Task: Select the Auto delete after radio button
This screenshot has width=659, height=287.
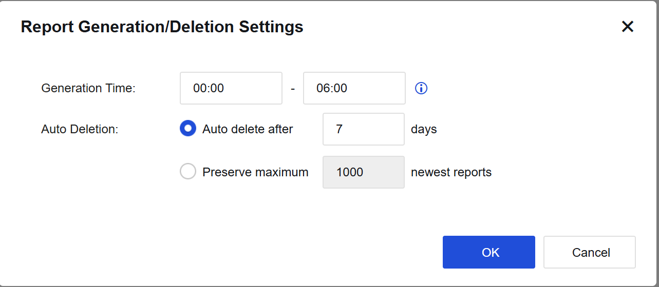Action: tap(188, 129)
